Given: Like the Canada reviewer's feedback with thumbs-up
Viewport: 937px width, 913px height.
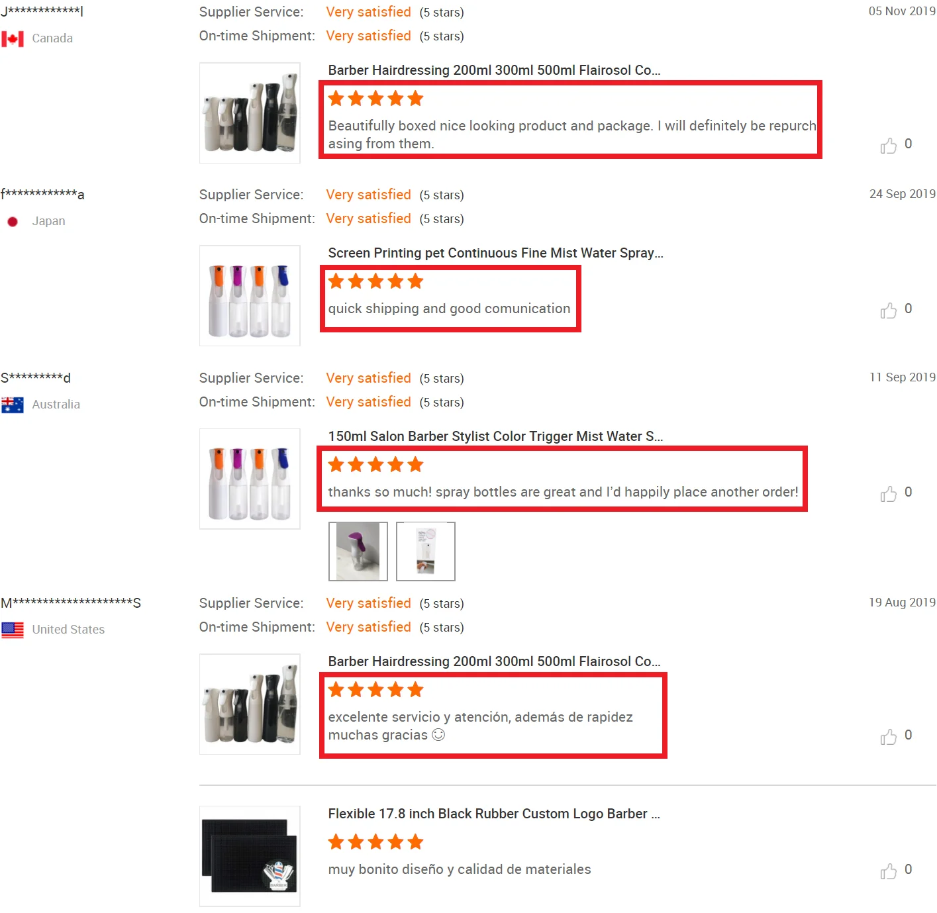Looking at the screenshot, I should point(889,146).
